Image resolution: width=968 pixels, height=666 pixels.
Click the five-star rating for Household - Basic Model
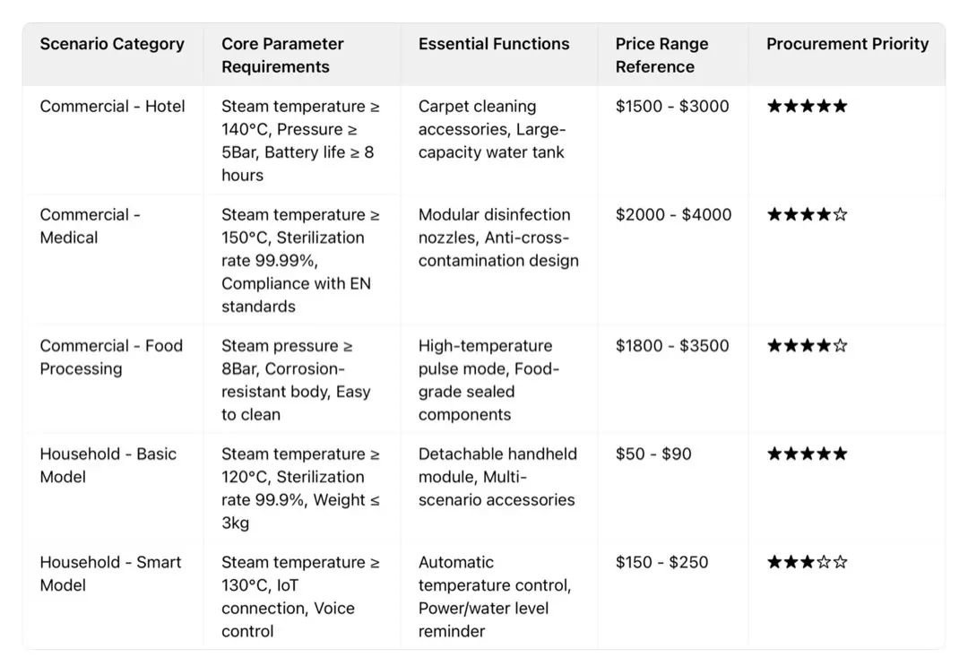point(807,454)
